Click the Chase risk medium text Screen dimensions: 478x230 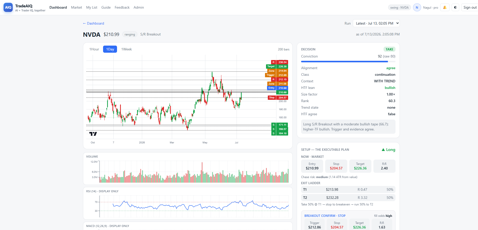click(329, 177)
